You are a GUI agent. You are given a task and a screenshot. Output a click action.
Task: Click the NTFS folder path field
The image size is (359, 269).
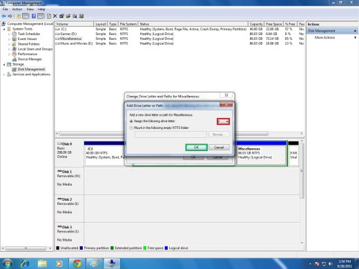171,134
